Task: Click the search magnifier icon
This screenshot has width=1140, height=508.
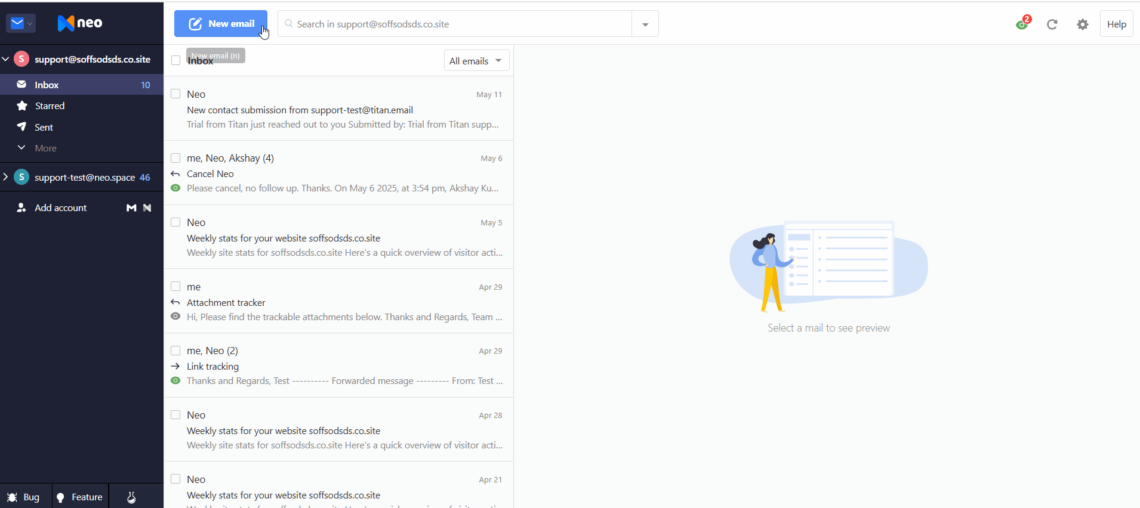Action: point(288,24)
